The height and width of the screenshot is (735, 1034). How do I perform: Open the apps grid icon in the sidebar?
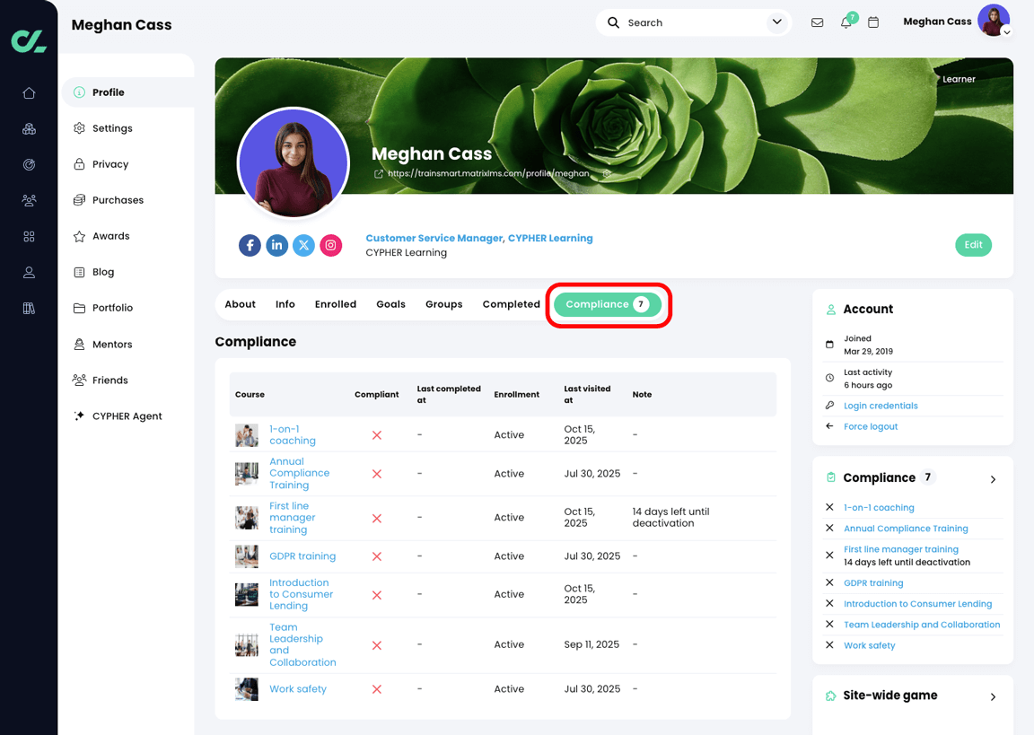[x=28, y=236]
